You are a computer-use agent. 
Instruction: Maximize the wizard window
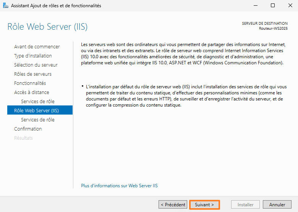[x=273, y=6]
